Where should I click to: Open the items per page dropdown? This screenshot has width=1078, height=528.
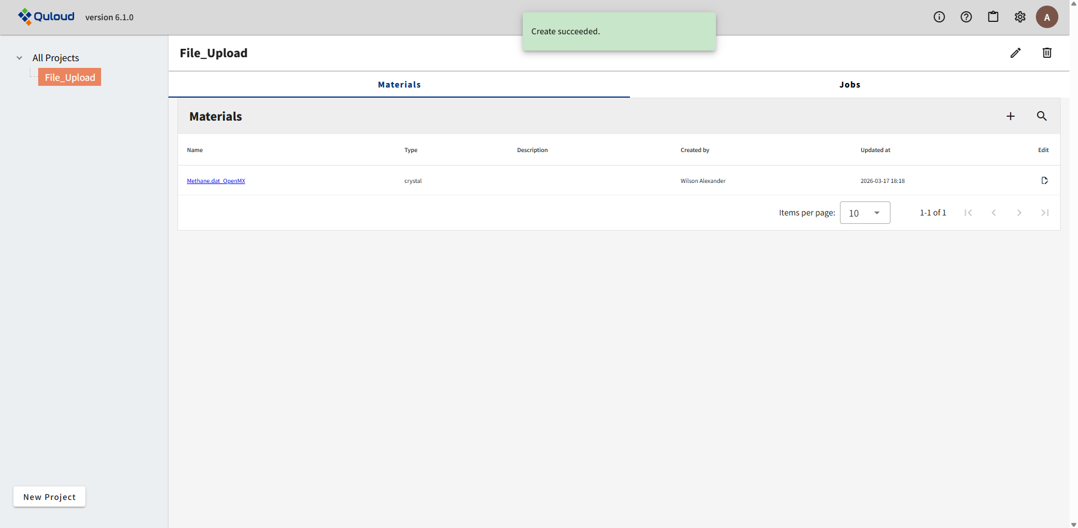865,213
